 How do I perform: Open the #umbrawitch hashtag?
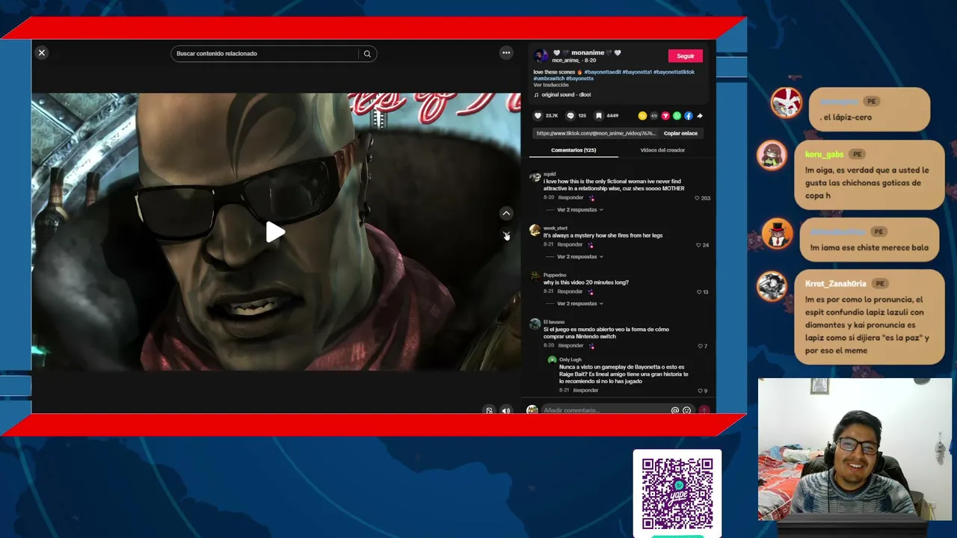549,78
